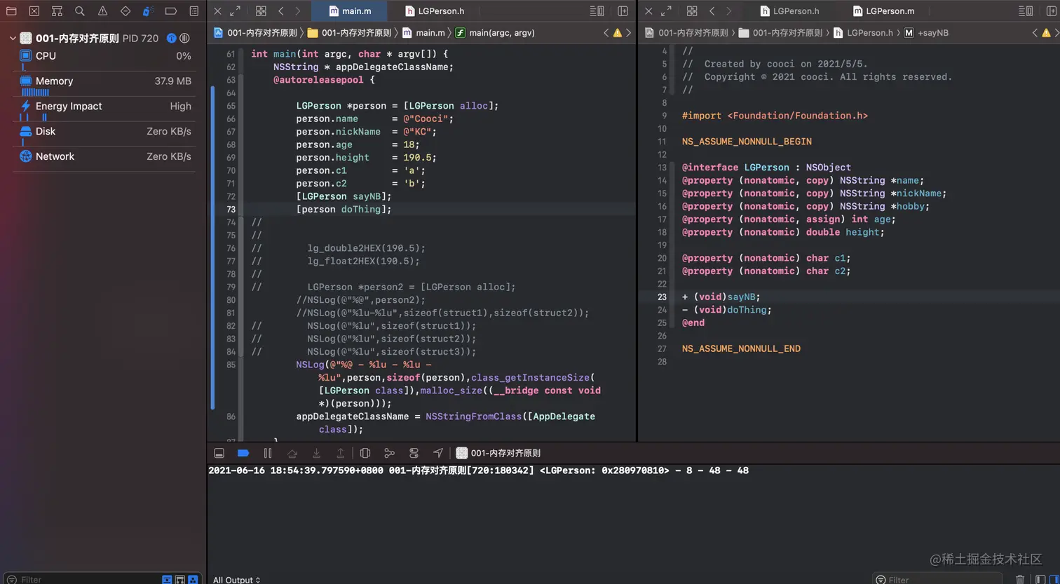Toggle first blue debug navigator filter button
The image size is (1060, 584).
(167, 580)
